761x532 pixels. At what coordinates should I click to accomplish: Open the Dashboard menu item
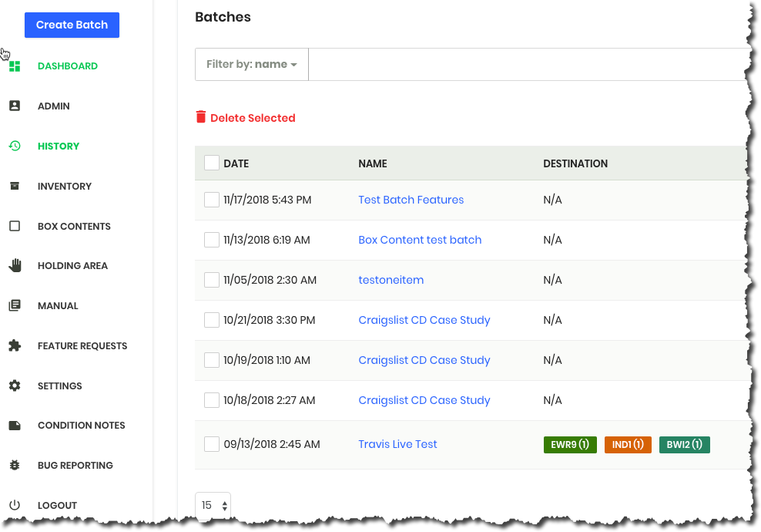[x=68, y=66]
